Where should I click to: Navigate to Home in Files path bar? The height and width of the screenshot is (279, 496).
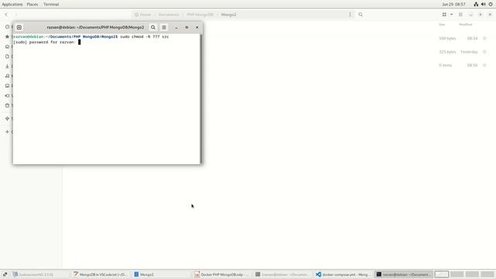coord(143,15)
